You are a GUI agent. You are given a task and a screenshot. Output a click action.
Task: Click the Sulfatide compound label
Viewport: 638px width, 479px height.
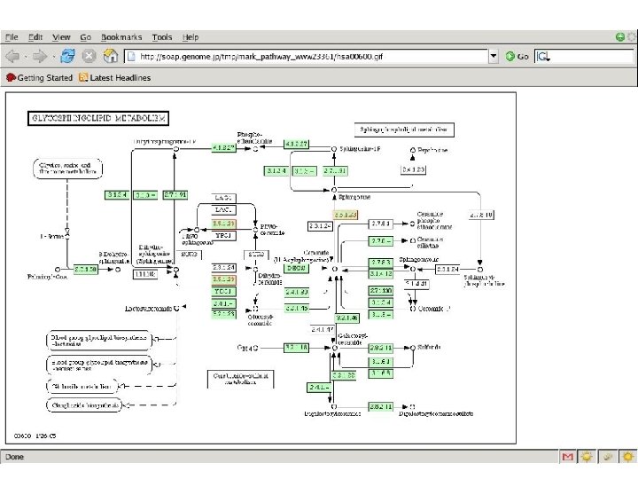[429, 347]
